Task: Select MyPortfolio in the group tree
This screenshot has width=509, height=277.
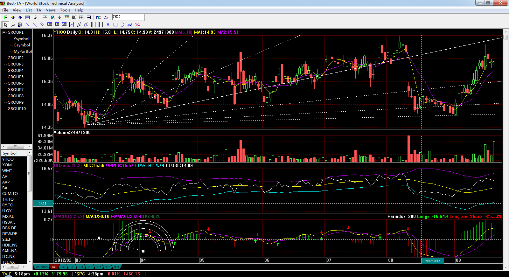Action: [23, 52]
